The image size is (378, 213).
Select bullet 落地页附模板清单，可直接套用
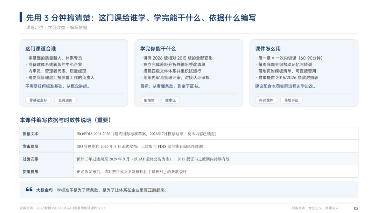(x=286, y=71)
